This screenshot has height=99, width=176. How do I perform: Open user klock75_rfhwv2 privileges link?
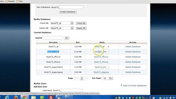point(101,57)
